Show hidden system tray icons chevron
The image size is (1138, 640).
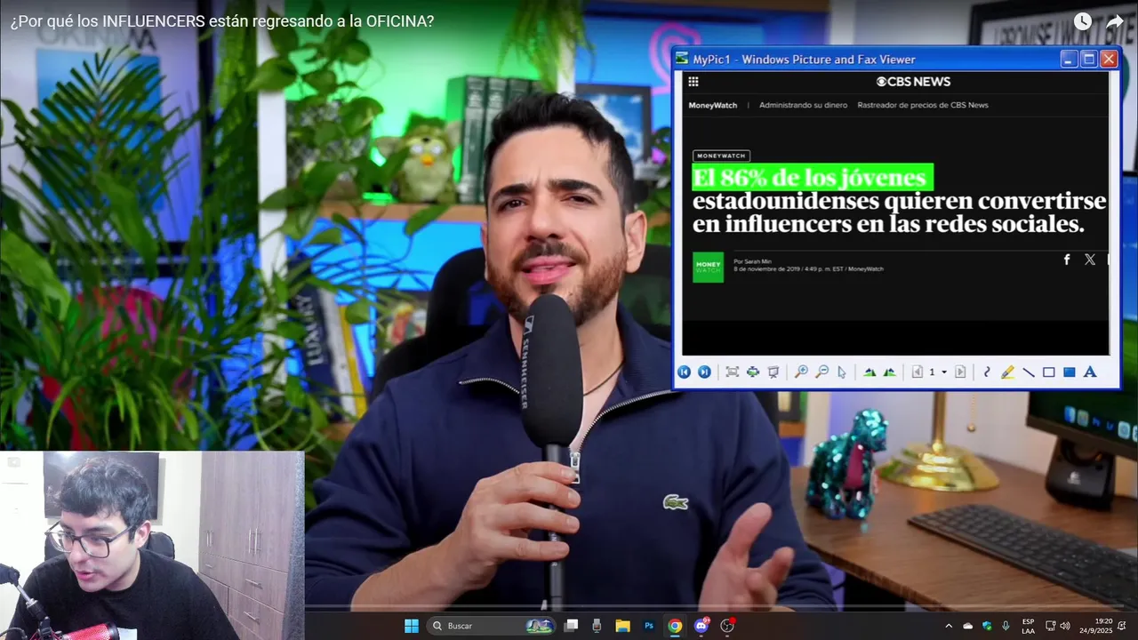(x=949, y=626)
